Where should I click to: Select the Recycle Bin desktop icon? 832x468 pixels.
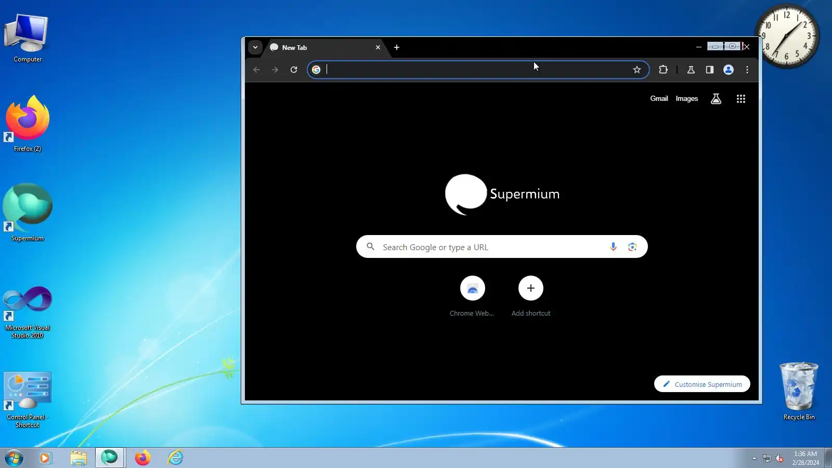click(x=799, y=391)
